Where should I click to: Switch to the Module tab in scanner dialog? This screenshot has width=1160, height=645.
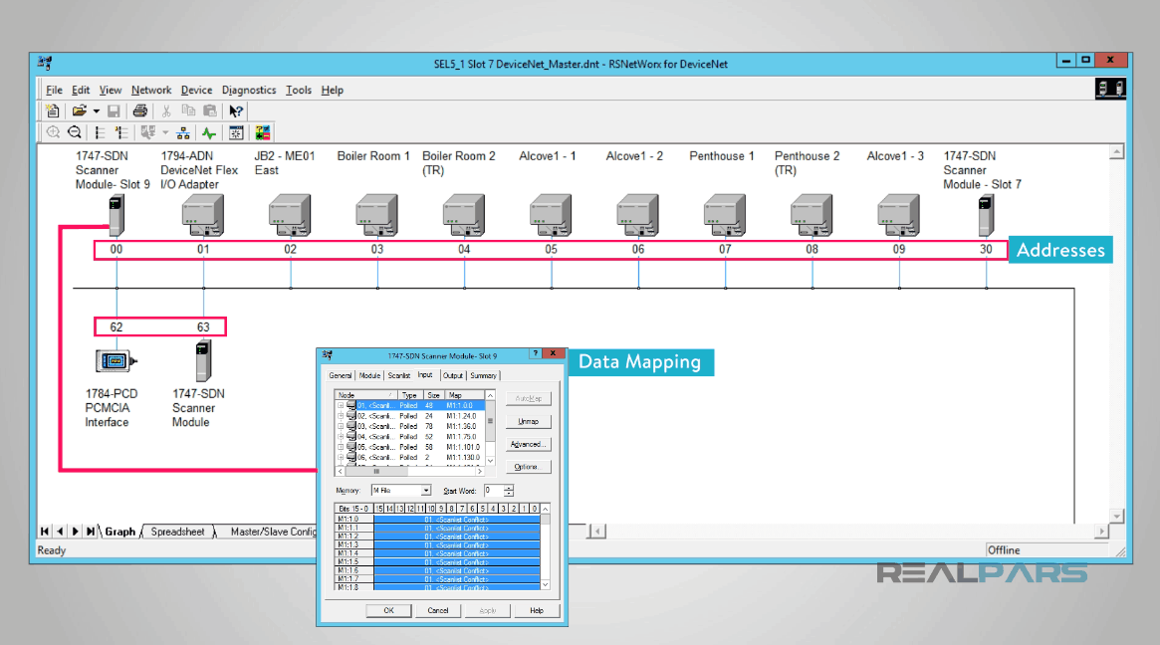369,376
